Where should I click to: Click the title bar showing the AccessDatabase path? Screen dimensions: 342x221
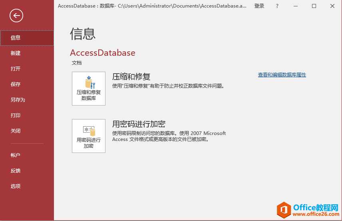[152, 6]
